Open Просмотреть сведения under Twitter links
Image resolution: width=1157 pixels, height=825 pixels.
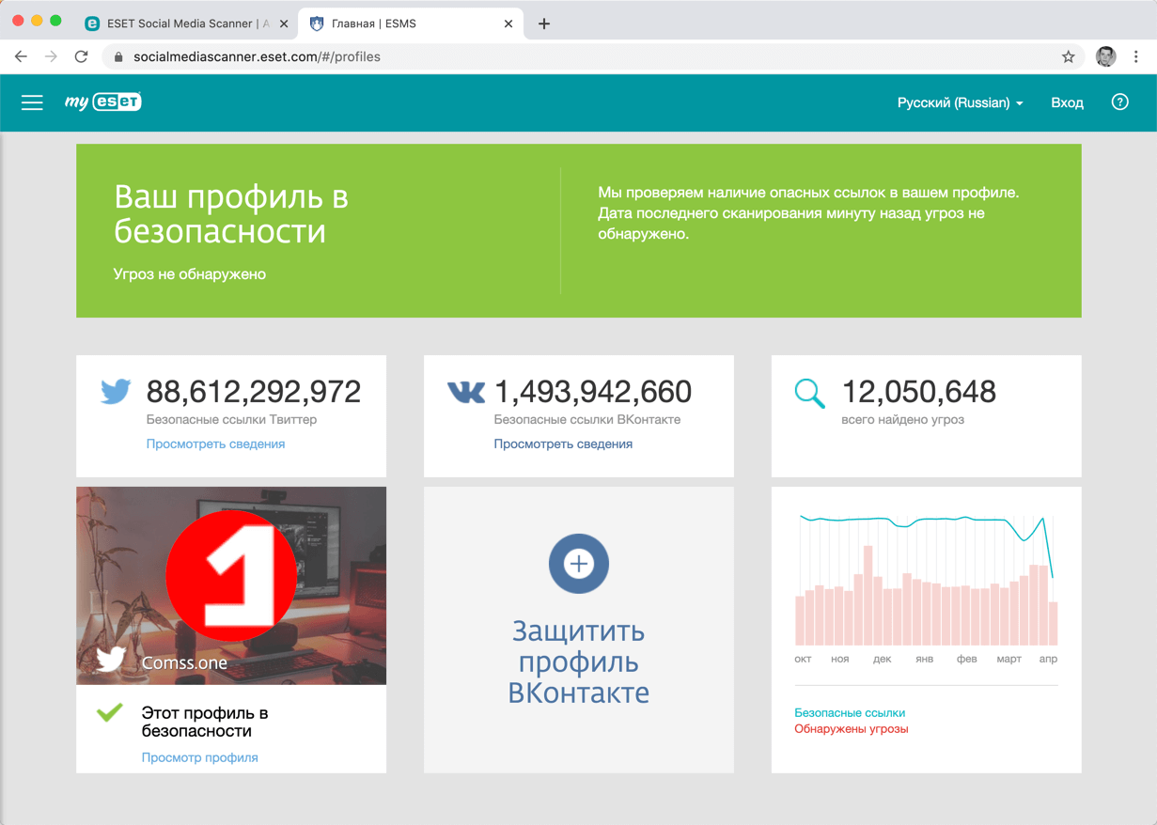coord(215,444)
